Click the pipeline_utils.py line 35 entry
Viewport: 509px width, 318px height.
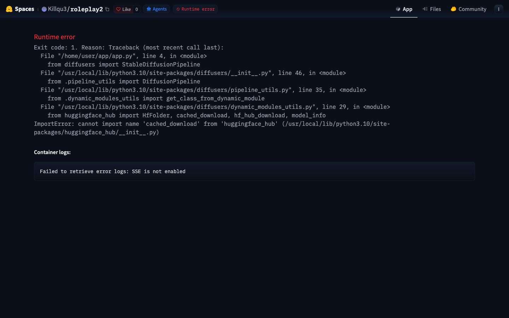pos(204,90)
